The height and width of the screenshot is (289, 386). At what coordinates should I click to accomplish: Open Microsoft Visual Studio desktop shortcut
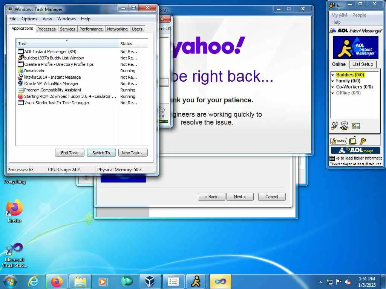[x=15, y=255]
